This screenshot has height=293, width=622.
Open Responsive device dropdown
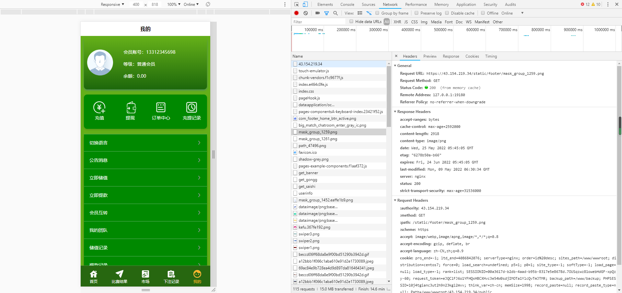coord(112,4)
